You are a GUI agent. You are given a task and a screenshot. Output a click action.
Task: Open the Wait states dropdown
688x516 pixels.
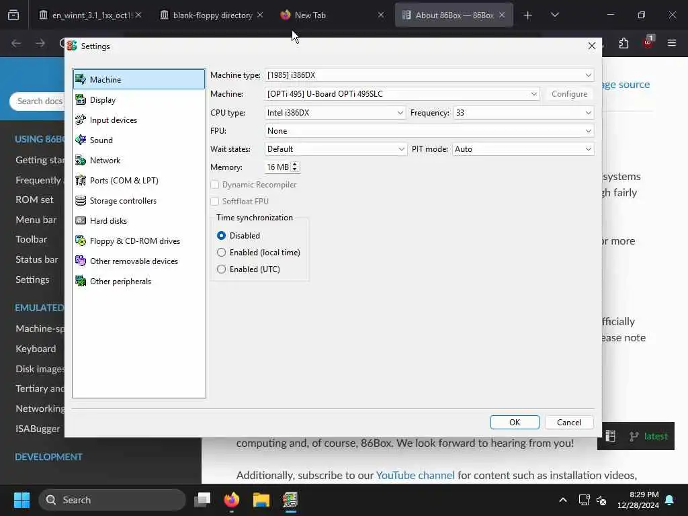335,149
